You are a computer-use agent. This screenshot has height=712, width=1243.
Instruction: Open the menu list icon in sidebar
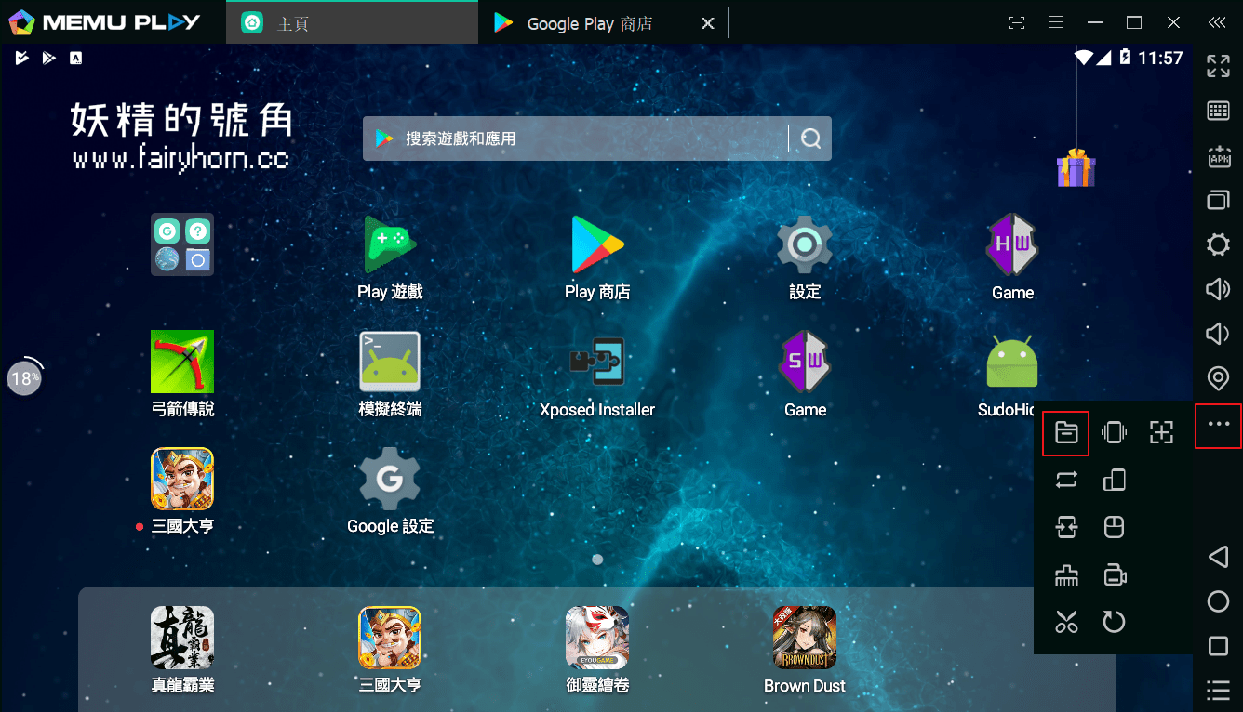click(1218, 691)
